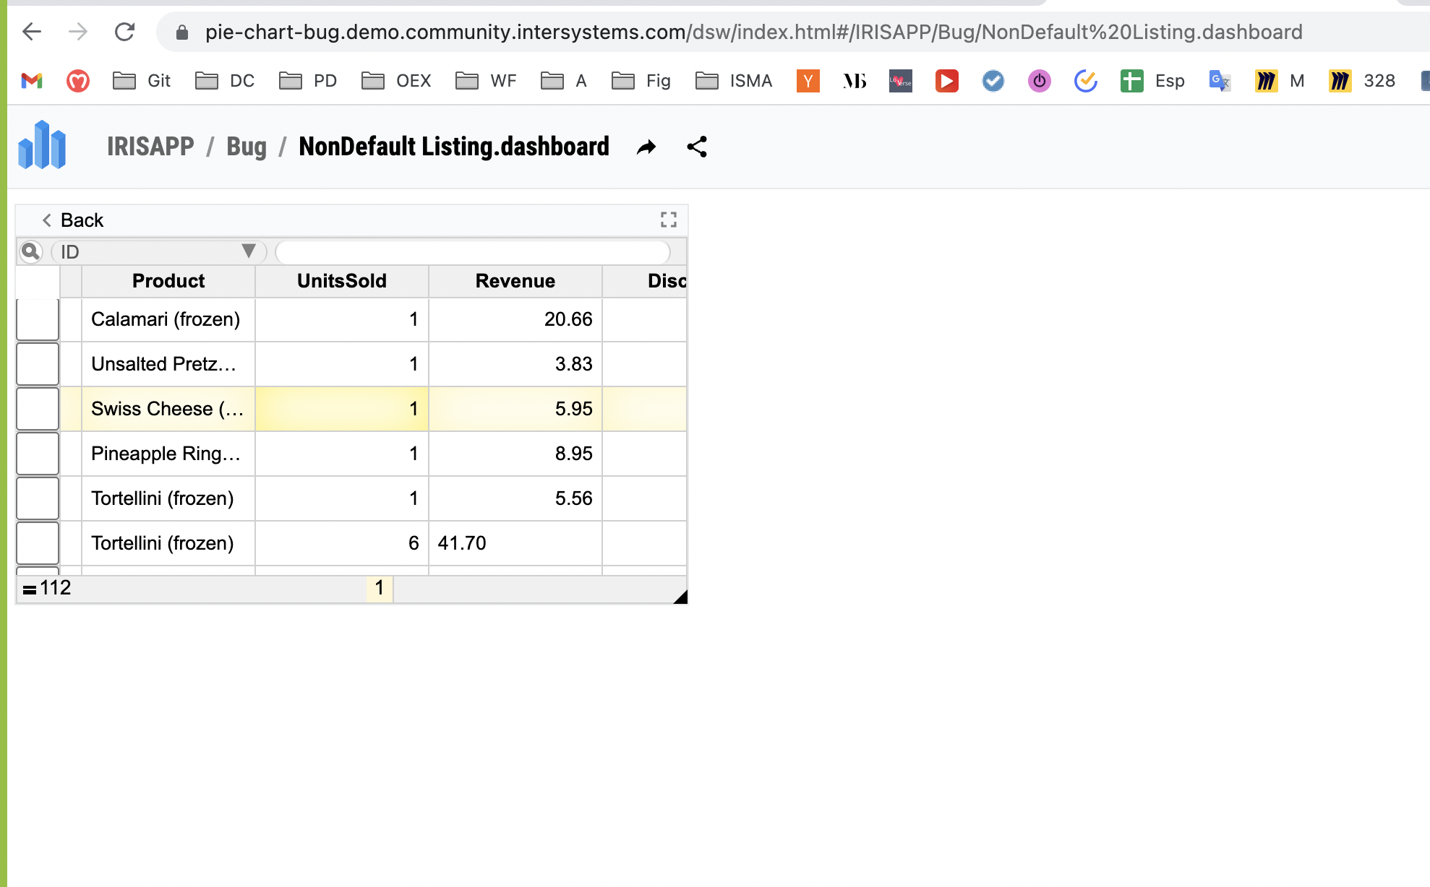Check the Swiss Cheese row checkbox
1430x887 pixels.
37,408
